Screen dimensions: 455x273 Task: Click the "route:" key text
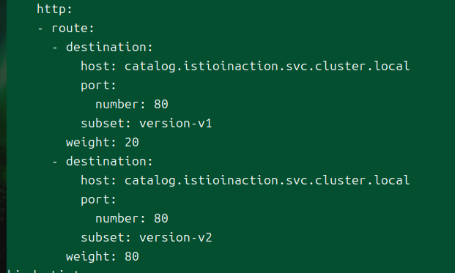(x=73, y=29)
